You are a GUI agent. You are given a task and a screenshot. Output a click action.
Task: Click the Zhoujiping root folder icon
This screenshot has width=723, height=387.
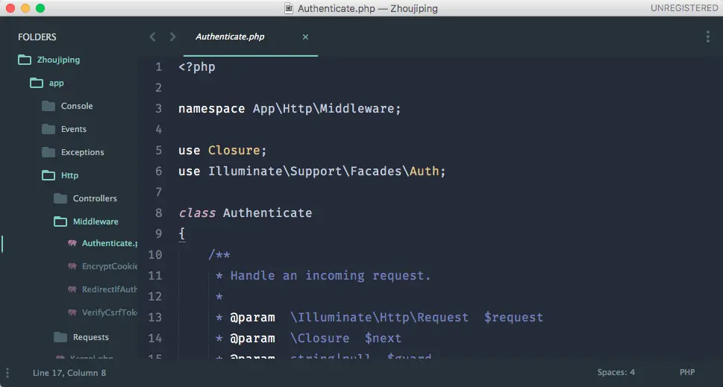[25, 60]
